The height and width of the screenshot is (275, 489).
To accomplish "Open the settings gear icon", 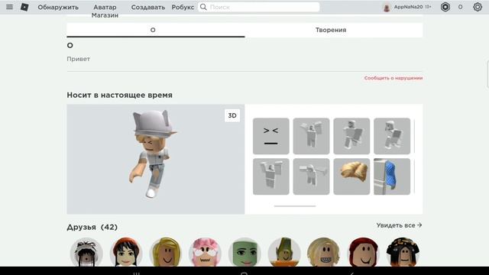I will click(x=478, y=7).
